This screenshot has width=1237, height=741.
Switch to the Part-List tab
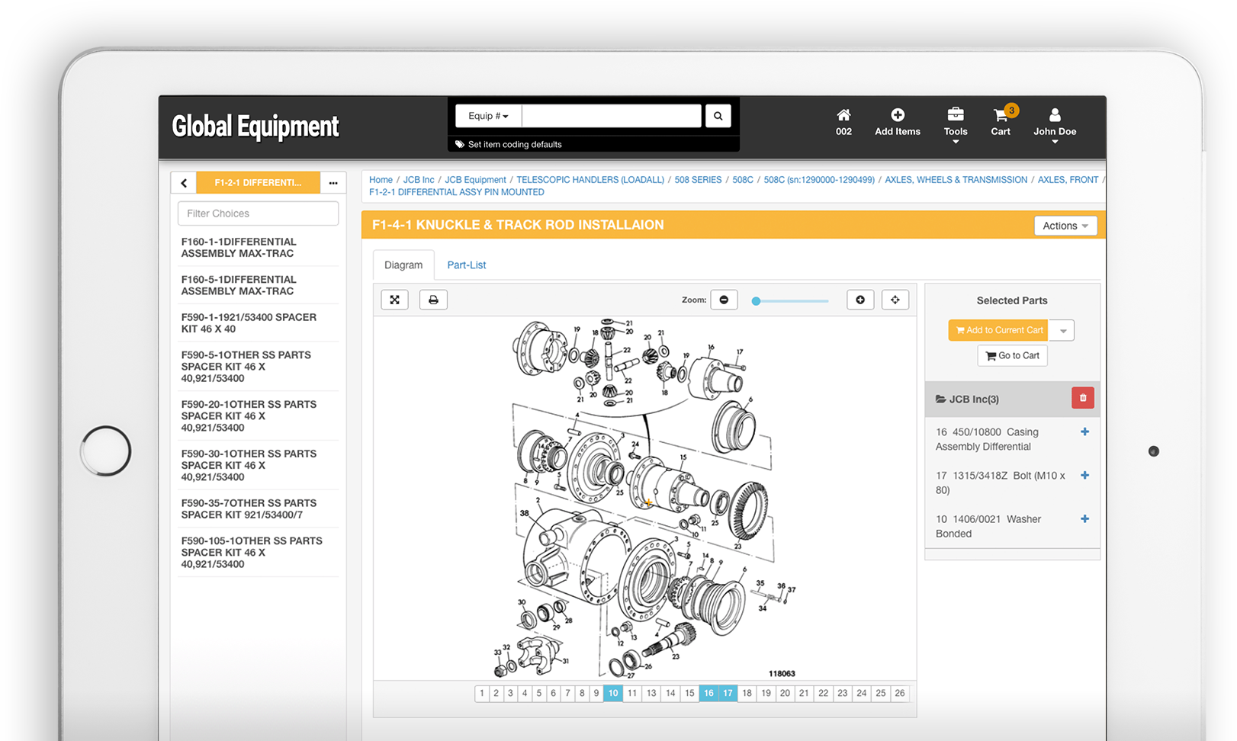click(x=466, y=265)
